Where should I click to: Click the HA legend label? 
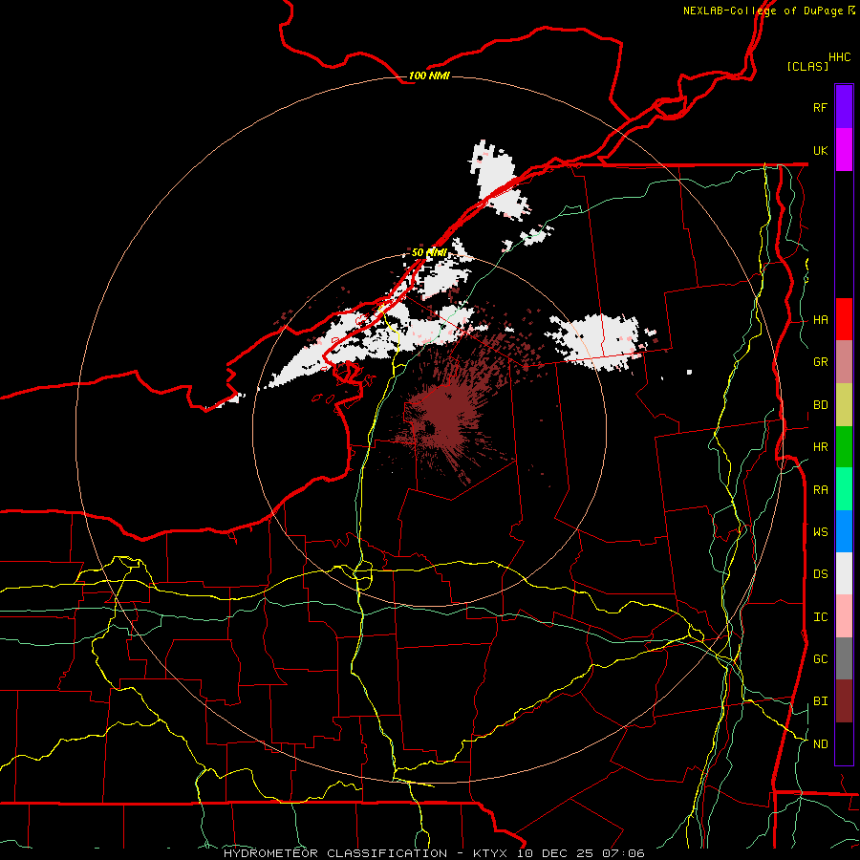coord(820,319)
